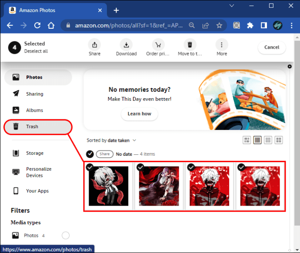Select the large grid view icon
This screenshot has width=300, height=253.
279,140
